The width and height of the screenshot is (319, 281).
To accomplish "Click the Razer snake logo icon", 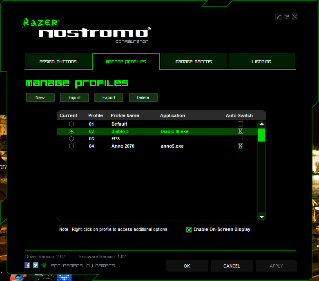I will click(x=44, y=265).
